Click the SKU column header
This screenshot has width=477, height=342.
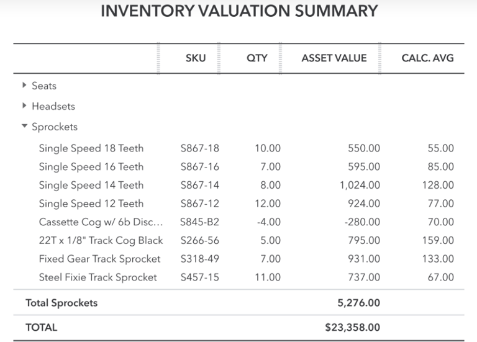tap(195, 58)
